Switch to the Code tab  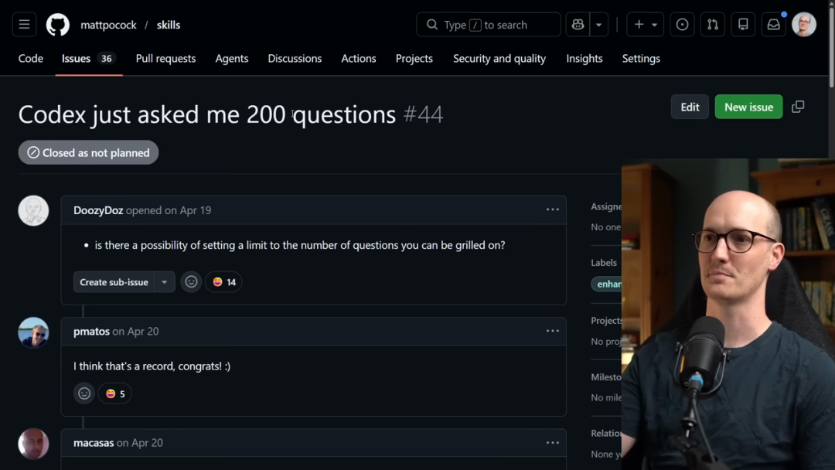tap(31, 59)
